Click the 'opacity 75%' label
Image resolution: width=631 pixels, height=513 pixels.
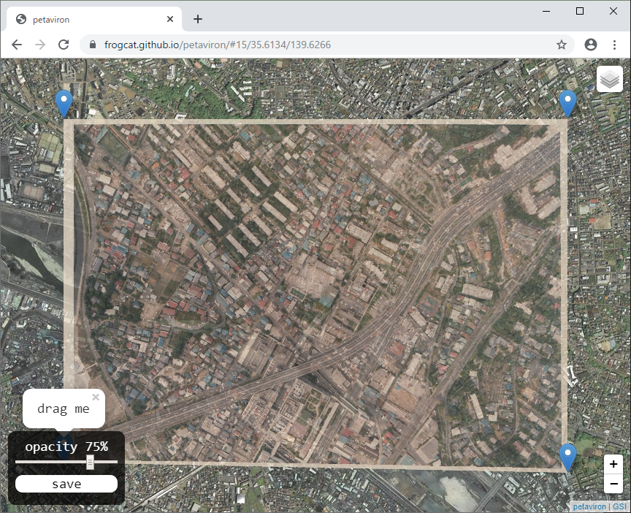tap(66, 446)
